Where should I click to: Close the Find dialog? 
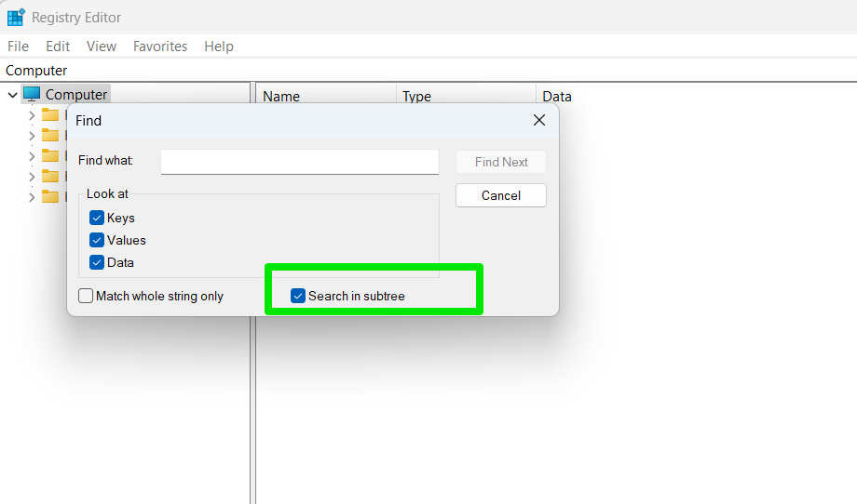(x=539, y=121)
